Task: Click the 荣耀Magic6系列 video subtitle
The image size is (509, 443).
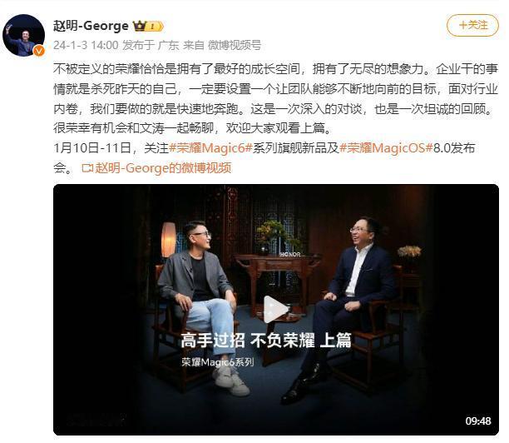Action: point(218,362)
